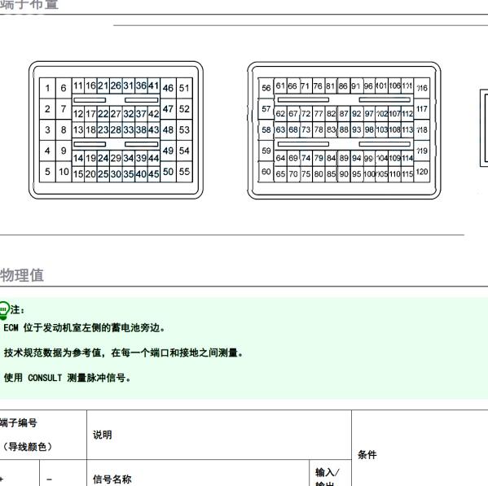Click terminal 8 in left connector
The height and width of the screenshot is (486, 488).
64,129
